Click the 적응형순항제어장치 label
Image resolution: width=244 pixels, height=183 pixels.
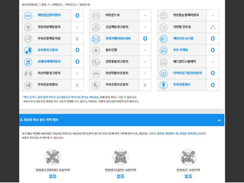[186, 15]
